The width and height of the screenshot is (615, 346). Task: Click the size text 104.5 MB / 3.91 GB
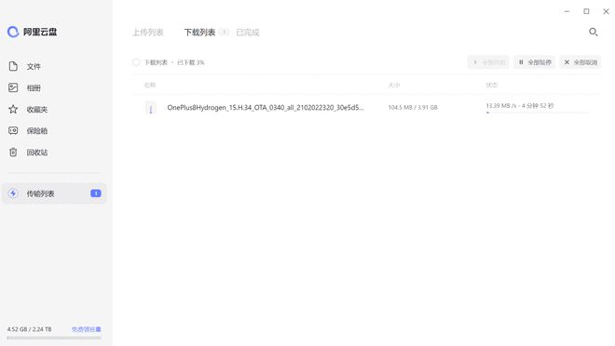point(413,107)
